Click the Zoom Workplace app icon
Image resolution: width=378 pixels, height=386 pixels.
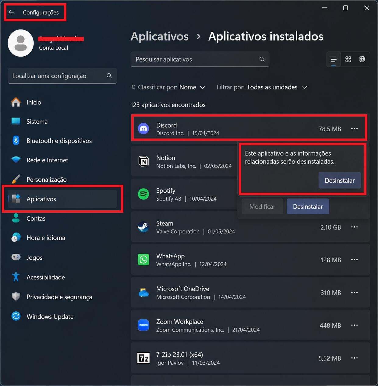(143, 325)
